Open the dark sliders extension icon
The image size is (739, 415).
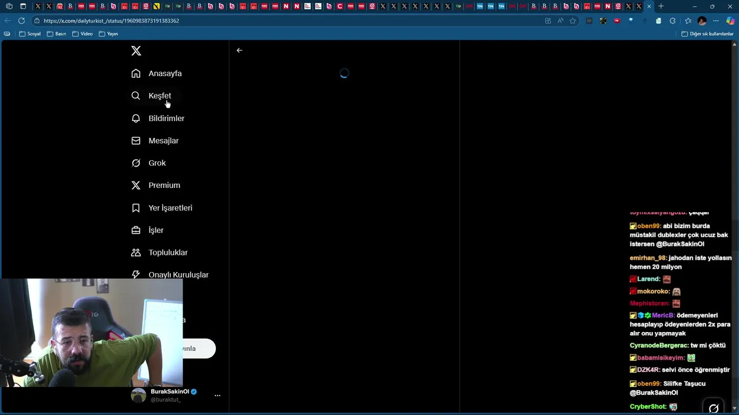pos(589,21)
